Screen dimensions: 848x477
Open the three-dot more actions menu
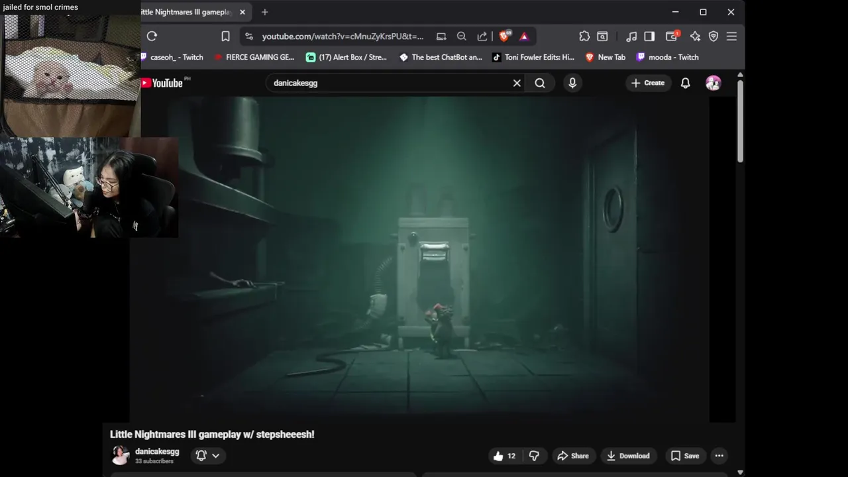pos(719,456)
